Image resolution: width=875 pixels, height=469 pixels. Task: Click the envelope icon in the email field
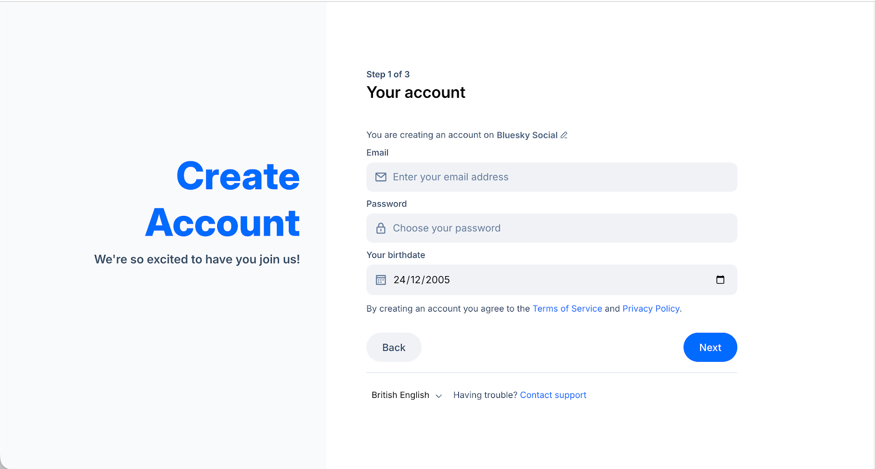tap(381, 177)
